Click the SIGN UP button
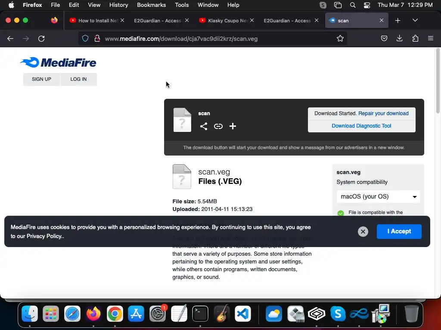This screenshot has height=330, width=441. click(41, 79)
